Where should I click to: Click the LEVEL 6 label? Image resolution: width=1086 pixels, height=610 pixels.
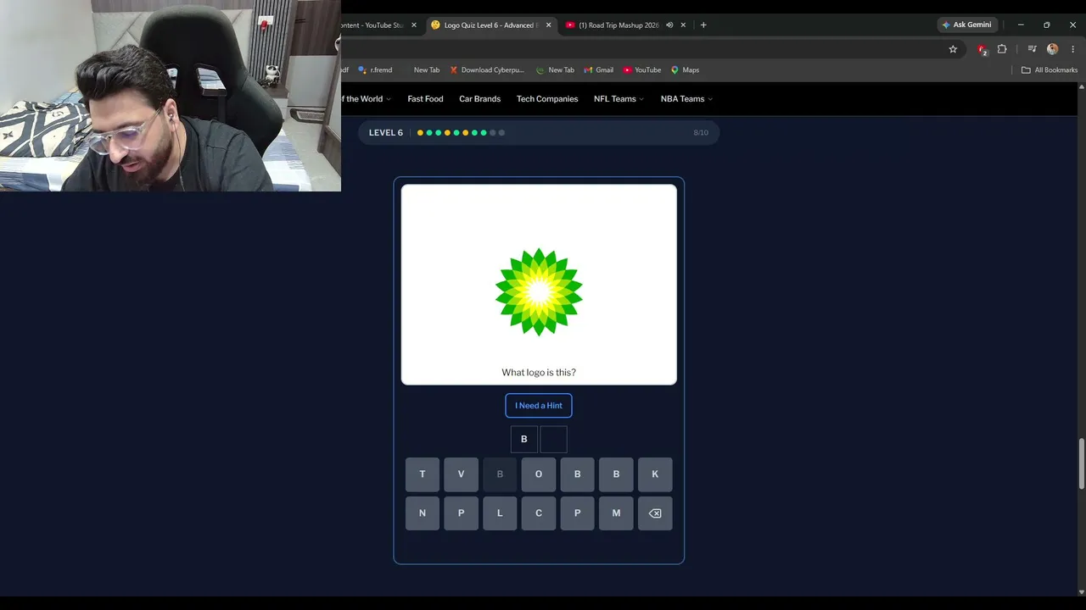coord(386,133)
